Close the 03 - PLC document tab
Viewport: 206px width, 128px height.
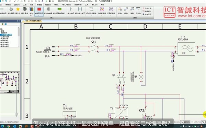pos(41,21)
